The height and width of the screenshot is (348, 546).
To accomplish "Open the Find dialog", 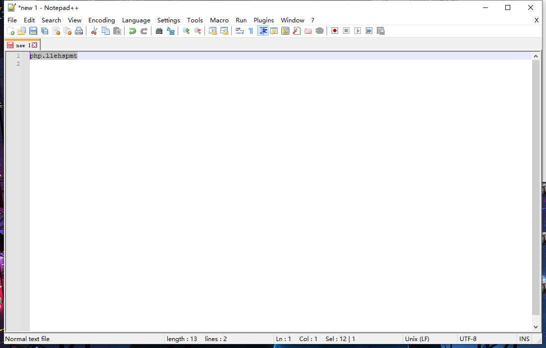I will pos(158,30).
